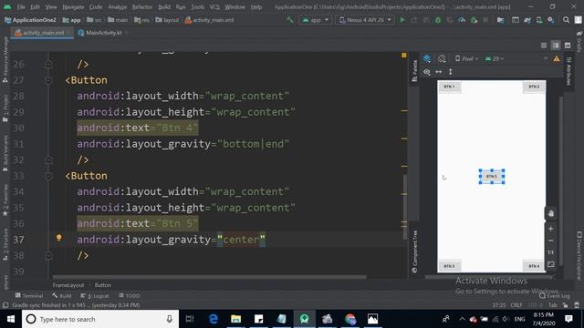584x328 pixels.
Task: Collapse the Button tag fold at line 33
Action: pyautogui.click(x=48, y=176)
